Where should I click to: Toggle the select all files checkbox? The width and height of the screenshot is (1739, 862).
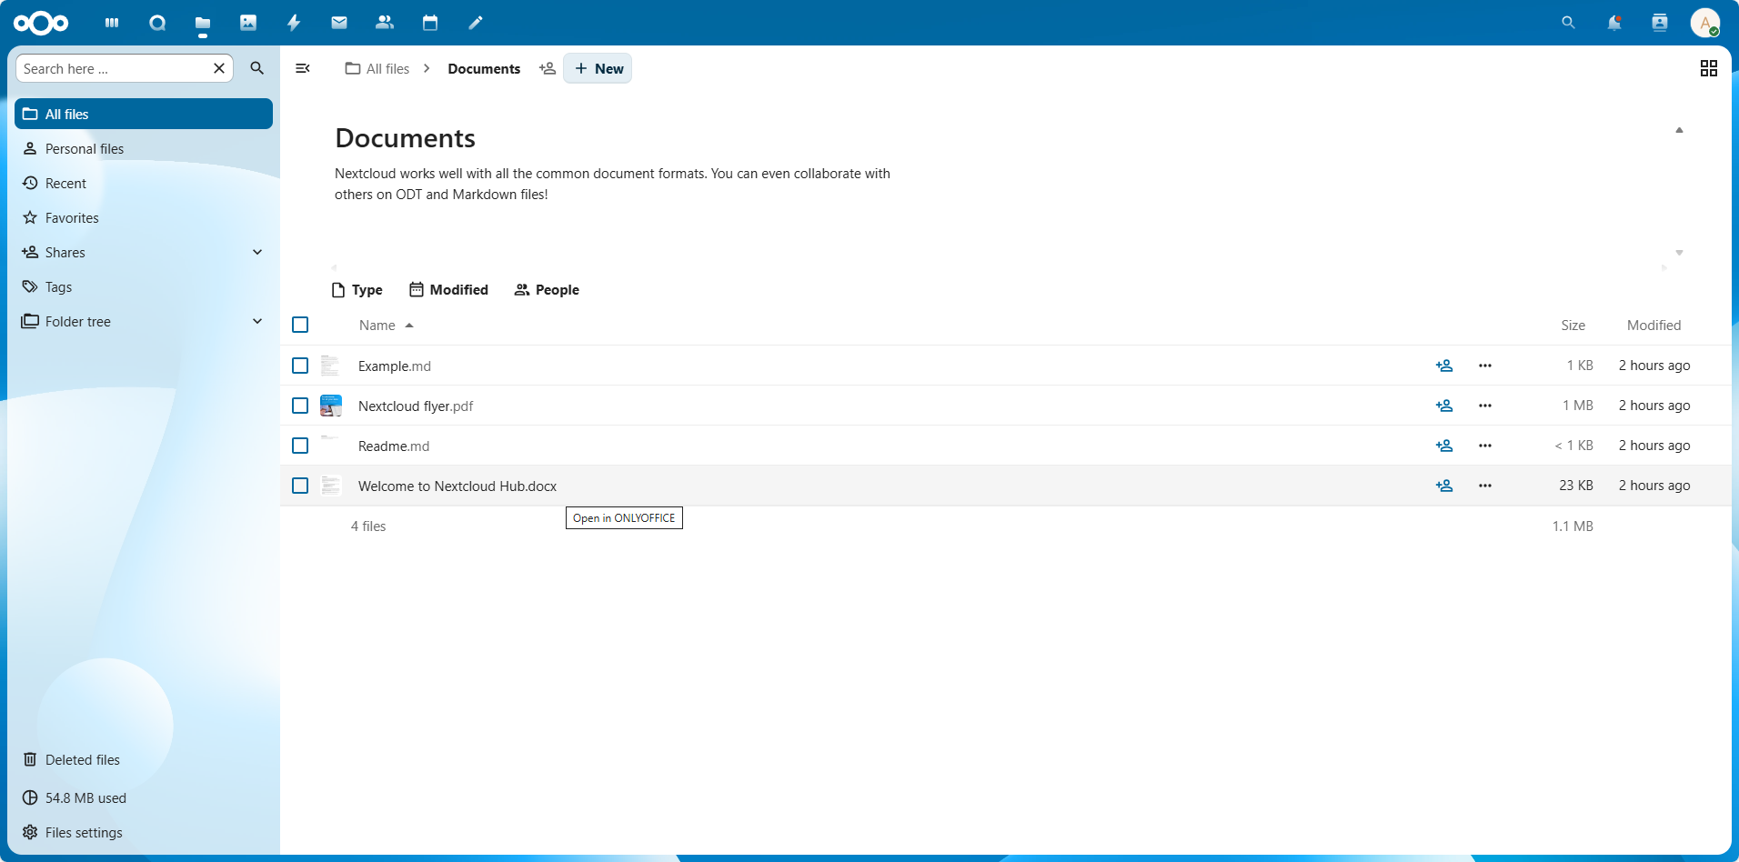[300, 325]
